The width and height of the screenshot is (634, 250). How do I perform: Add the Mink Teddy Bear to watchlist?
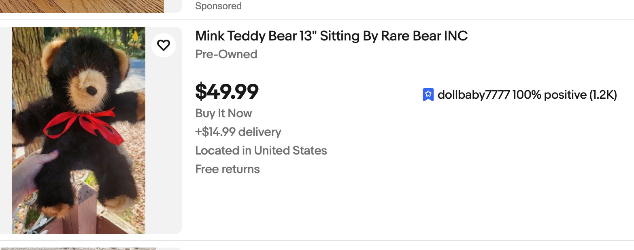164,45
